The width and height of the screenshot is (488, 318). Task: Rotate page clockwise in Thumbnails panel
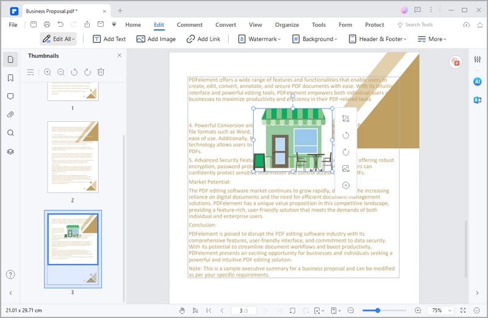click(87, 72)
